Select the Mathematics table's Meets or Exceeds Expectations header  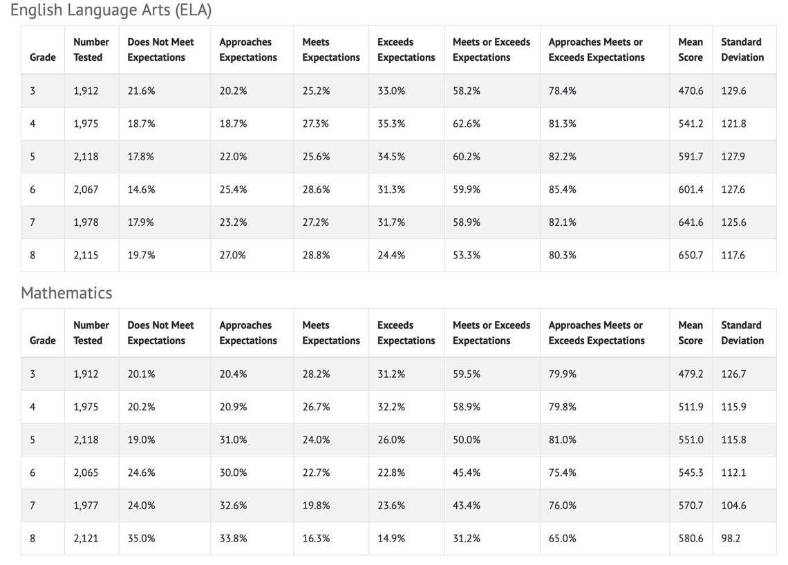(491, 333)
